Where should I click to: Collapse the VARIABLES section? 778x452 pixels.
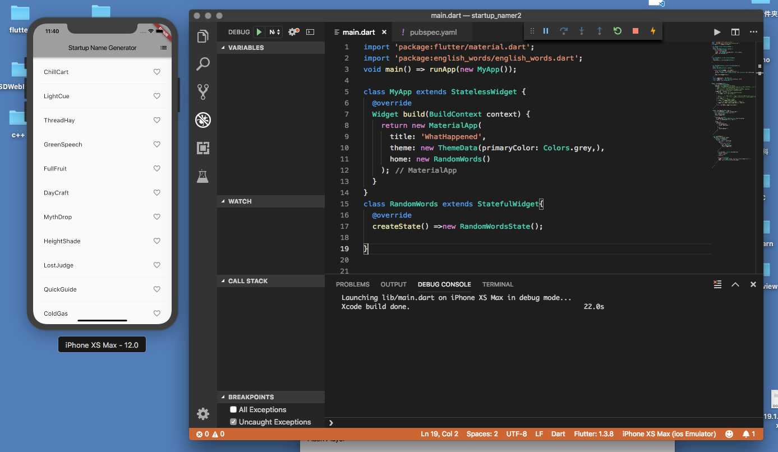pyautogui.click(x=246, y=48)
